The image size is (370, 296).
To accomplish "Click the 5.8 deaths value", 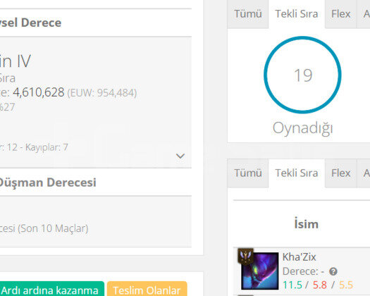I will 320,285.
